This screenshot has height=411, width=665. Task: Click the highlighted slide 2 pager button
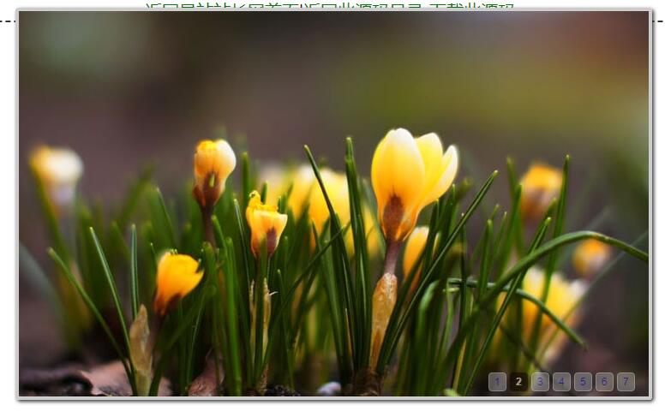click(x=518, y=382)
